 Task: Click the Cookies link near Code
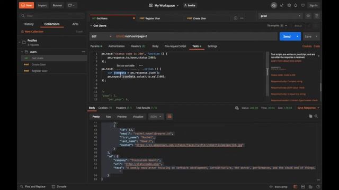[307, 46]
